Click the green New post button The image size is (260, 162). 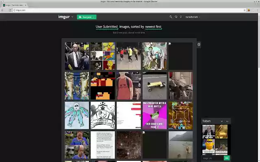pyautogui.click(x=87, y=17)
